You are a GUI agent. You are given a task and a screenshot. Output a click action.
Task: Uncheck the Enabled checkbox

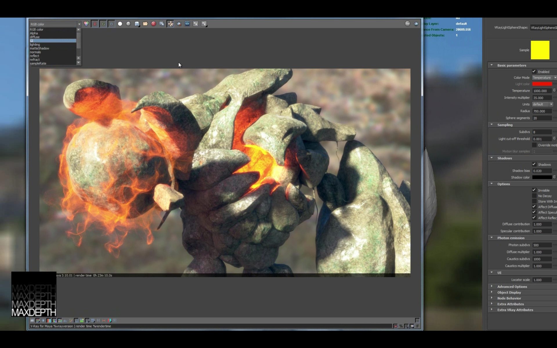534,71
